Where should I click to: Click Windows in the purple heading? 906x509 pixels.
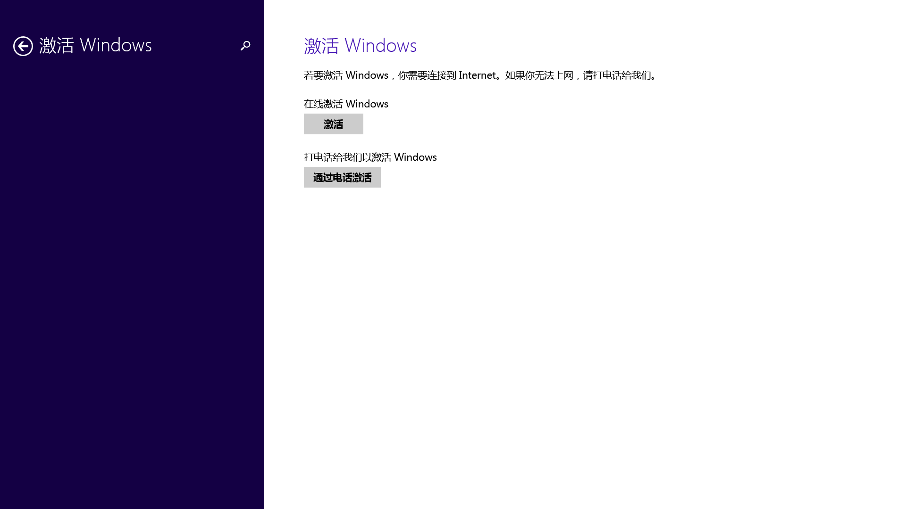(x=380, y=46)
